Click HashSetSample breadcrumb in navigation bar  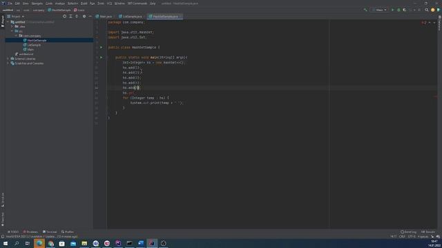[x=59, y=10]
